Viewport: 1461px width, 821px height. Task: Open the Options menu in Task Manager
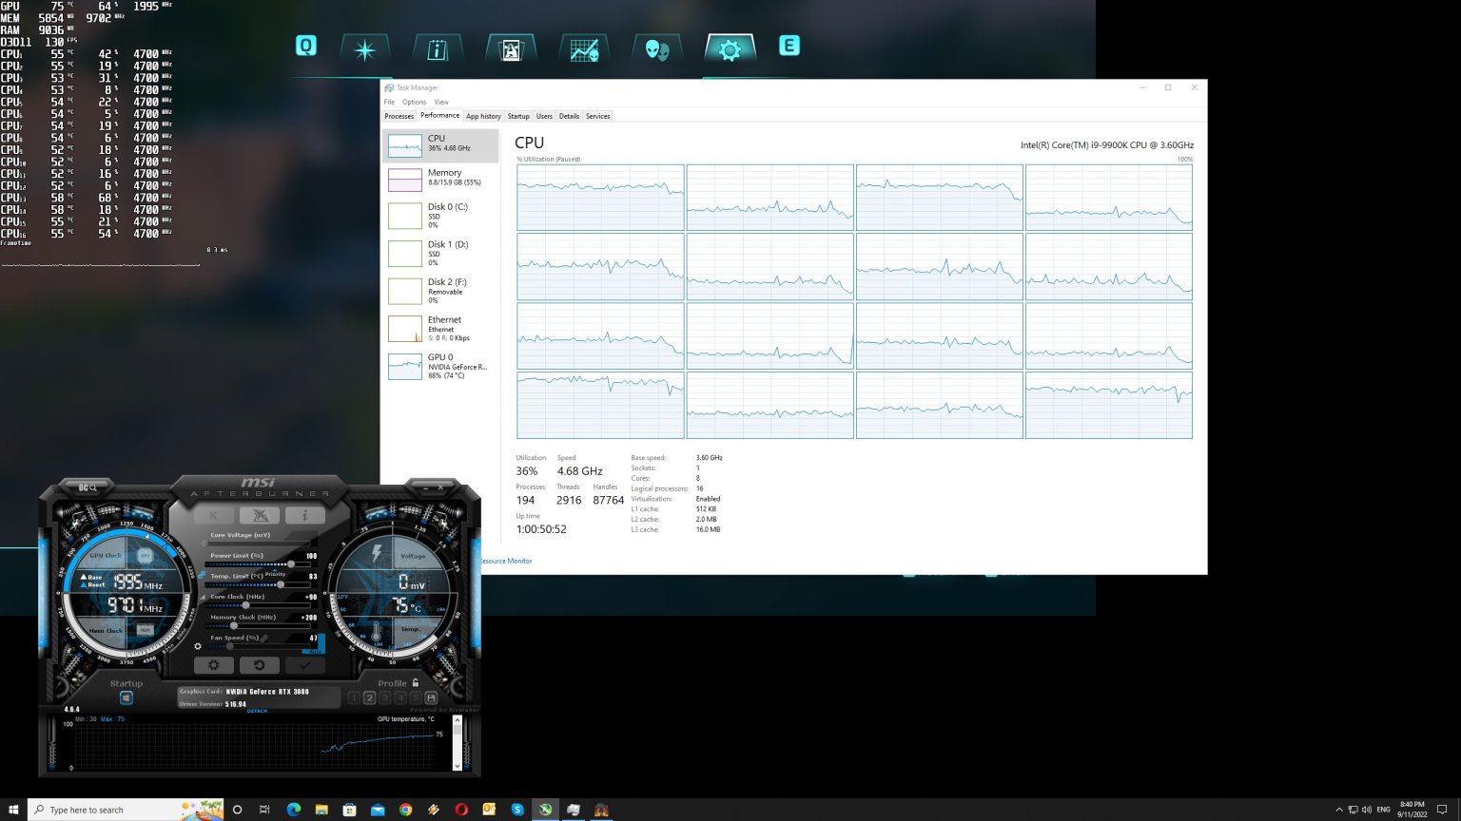pos(414,102)
